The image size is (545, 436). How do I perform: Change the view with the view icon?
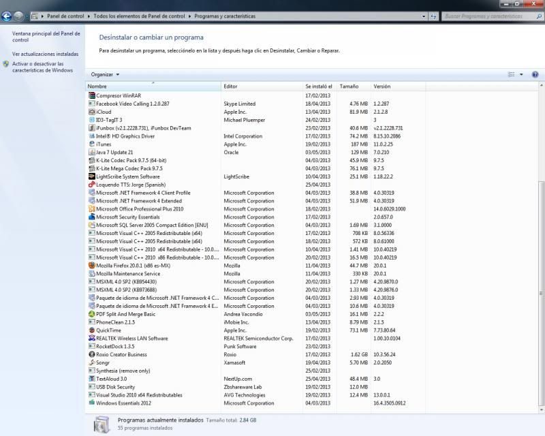pos(511,74)
